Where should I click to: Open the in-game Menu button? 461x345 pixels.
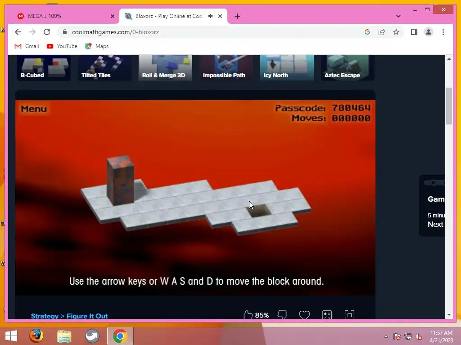click(x=34, y=109)
